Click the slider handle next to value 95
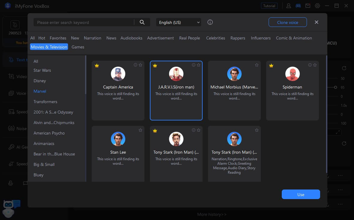Viewport: 354px width, 220px height. point(335,87)
